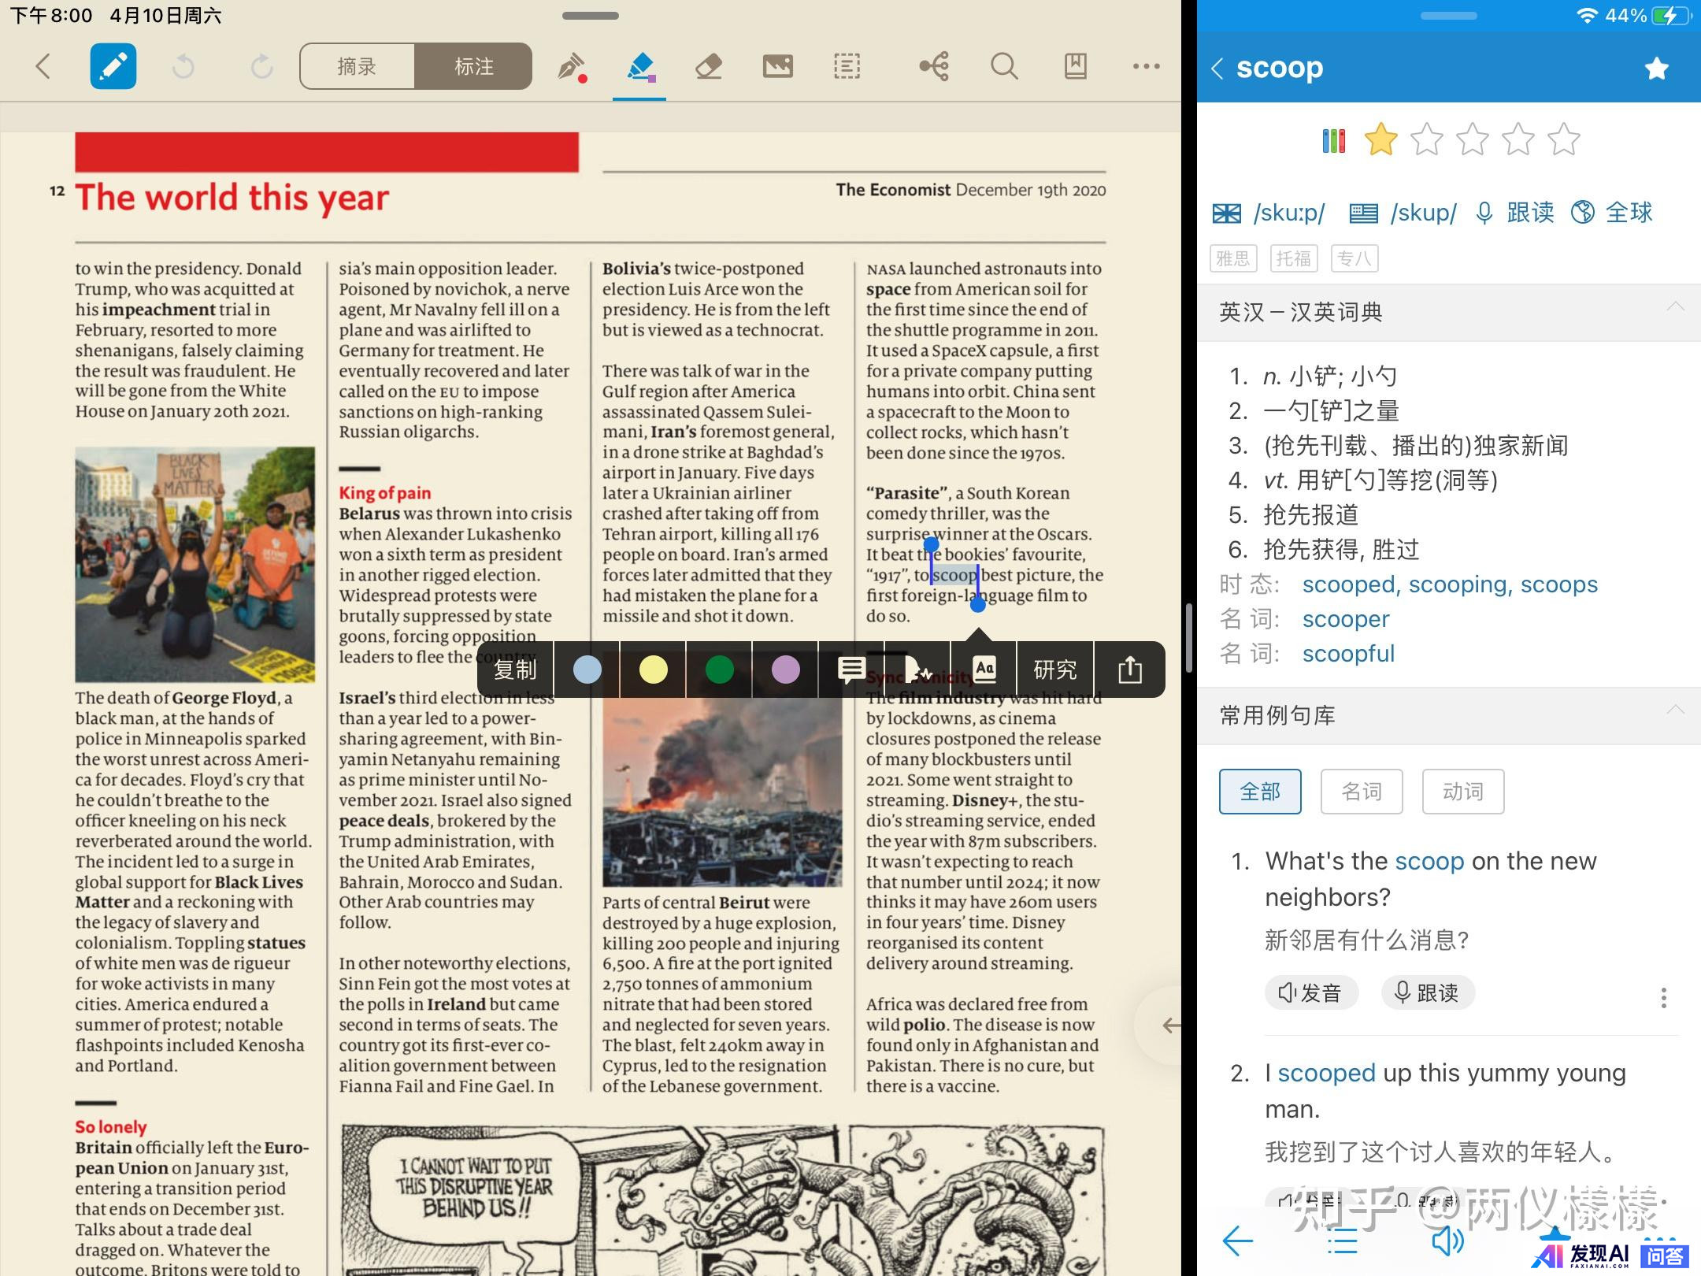Screen dimensions: 1701x1276
Task: Tap the battery indicator in status bar
Action: click(1669, 16)
